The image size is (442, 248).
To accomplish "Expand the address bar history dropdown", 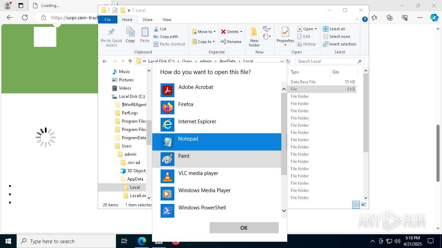I will [282, 61].
